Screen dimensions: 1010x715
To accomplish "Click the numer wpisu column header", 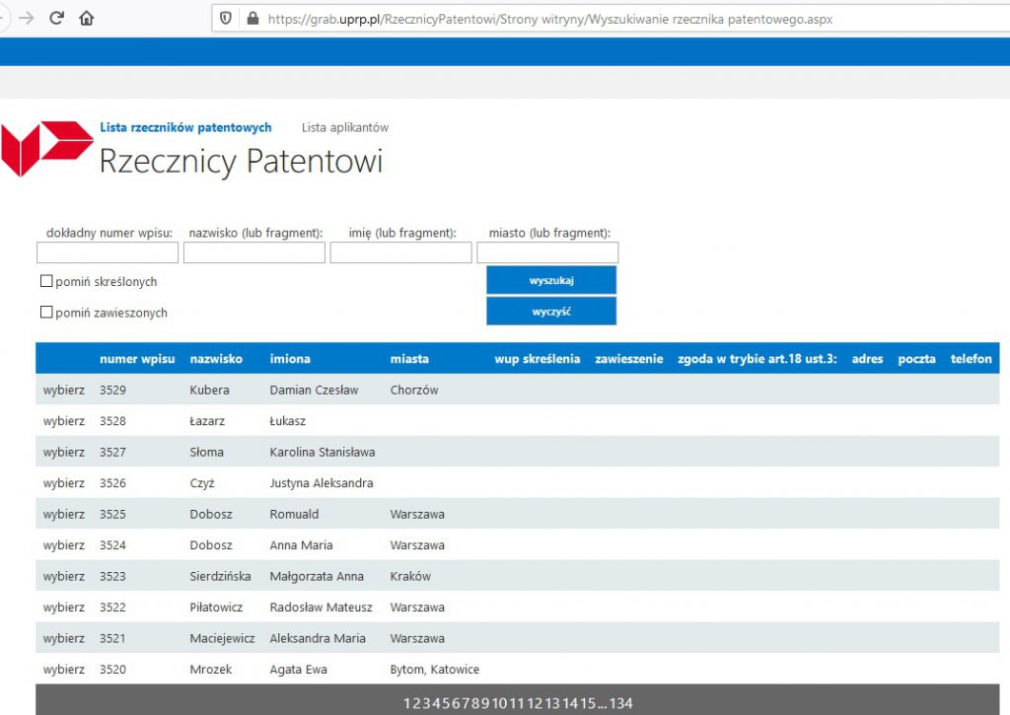I will [x=137, y=359].
